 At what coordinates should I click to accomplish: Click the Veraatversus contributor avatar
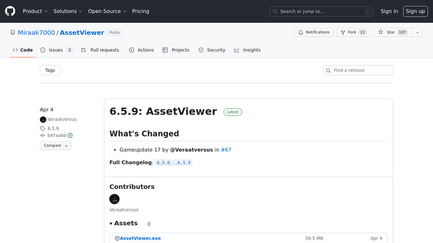[x=114, y=199]
